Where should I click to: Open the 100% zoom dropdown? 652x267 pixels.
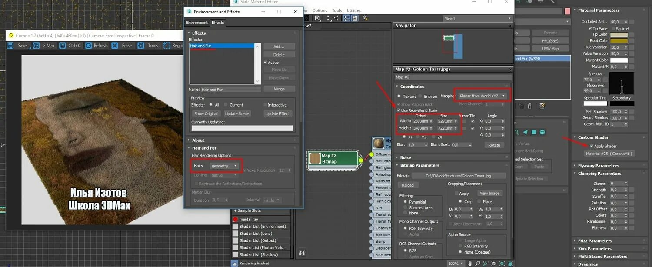point(456,264)
